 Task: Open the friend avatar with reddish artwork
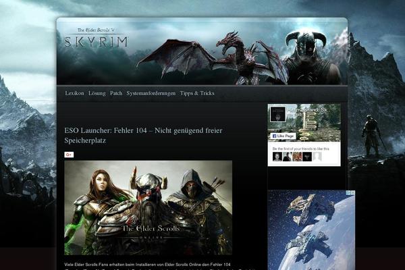(297, 157)
